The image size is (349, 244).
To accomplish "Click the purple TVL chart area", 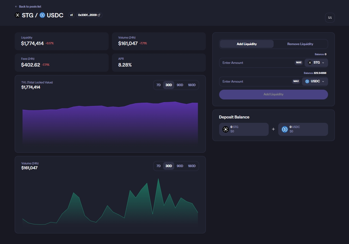I will (110, 122).
